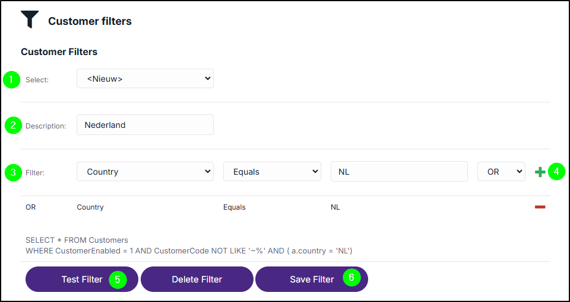Focus the filter value field containing NL
The image size is (570, 302).
point(399,172)
